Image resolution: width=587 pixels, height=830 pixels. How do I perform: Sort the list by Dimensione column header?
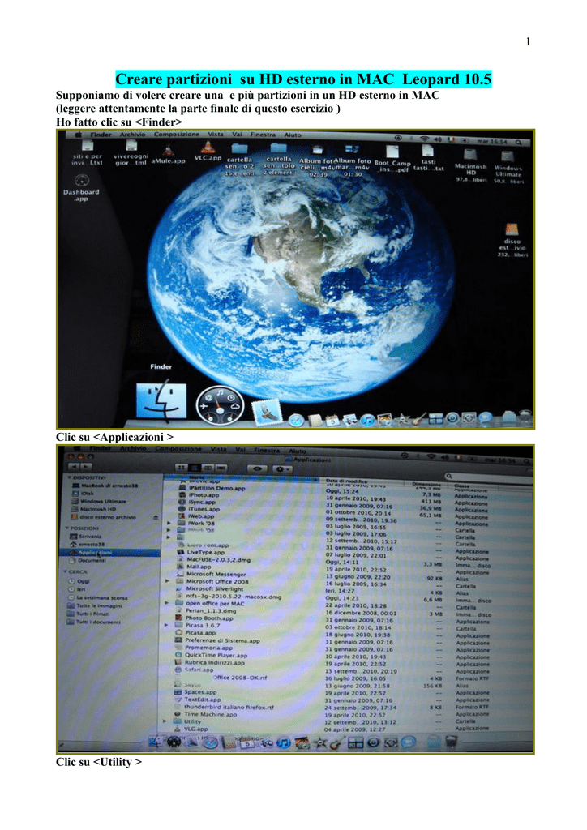pyautogui.click(x=426, y=485)
